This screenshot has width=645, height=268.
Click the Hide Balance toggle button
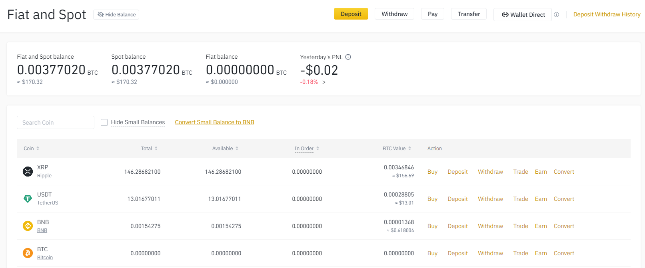click(116, 14)
